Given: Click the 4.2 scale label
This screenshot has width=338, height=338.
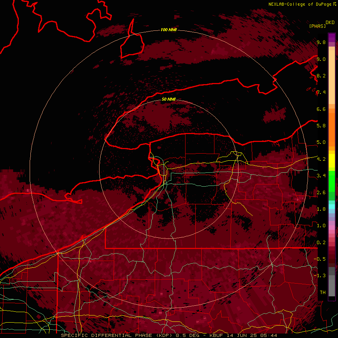Looking at the screenshot, I should coord(321,159).
